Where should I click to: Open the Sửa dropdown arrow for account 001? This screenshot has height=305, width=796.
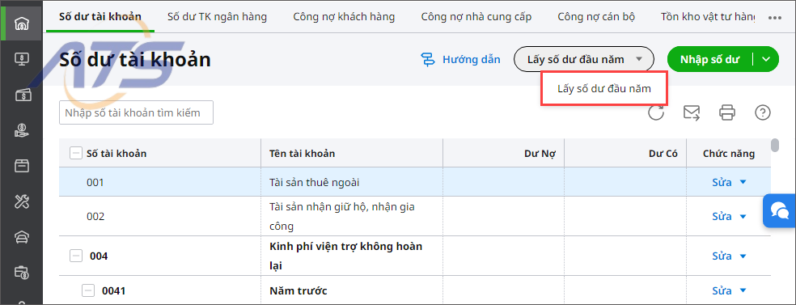pyautogui.click(x=743, y=182)
